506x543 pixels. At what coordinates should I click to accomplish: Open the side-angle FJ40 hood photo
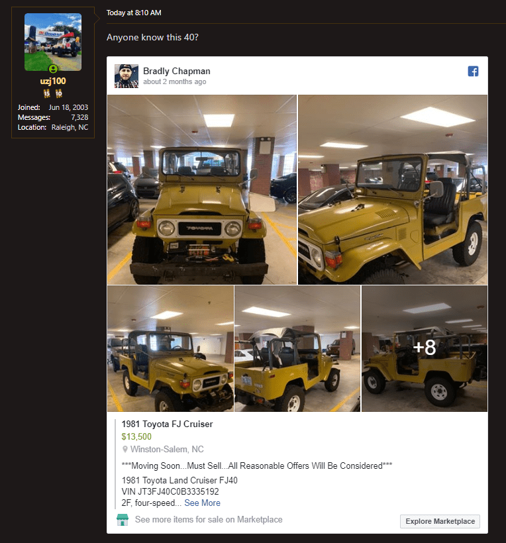click(393, 190)
